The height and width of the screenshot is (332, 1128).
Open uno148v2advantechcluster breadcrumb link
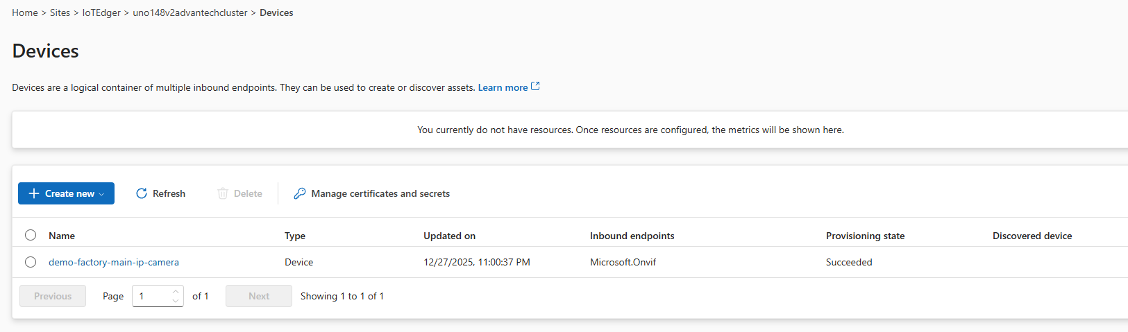tap(190, 12)
